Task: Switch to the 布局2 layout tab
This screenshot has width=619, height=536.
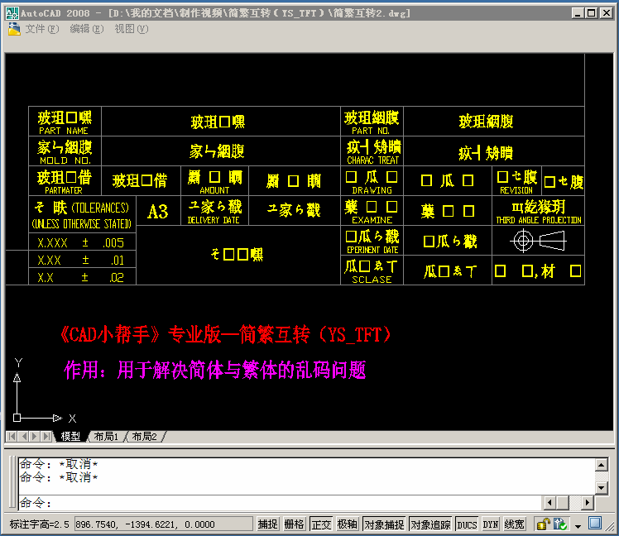Action: (x=144, y=436)
